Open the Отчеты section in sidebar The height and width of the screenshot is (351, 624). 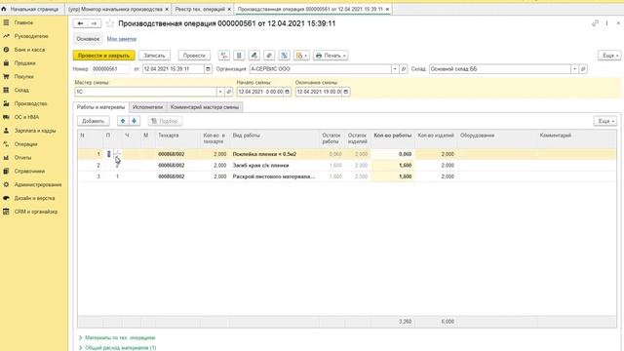coord(22,158)
